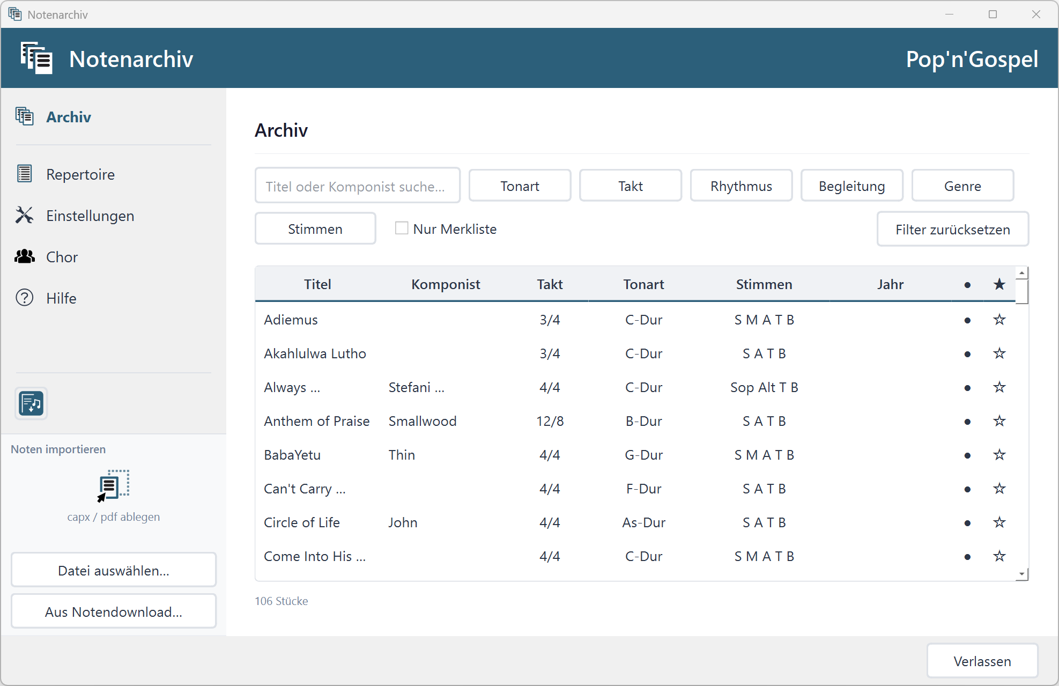1059x686 pixels.
Task: Click the capx / pdf ablegen drop icon
Action: [x=113, y=486]
